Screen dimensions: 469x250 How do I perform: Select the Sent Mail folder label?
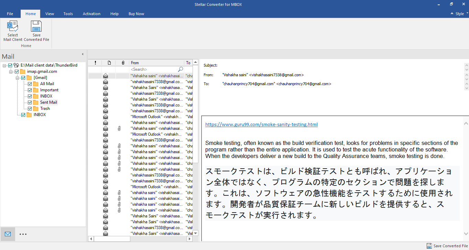[x=48, y=102]
